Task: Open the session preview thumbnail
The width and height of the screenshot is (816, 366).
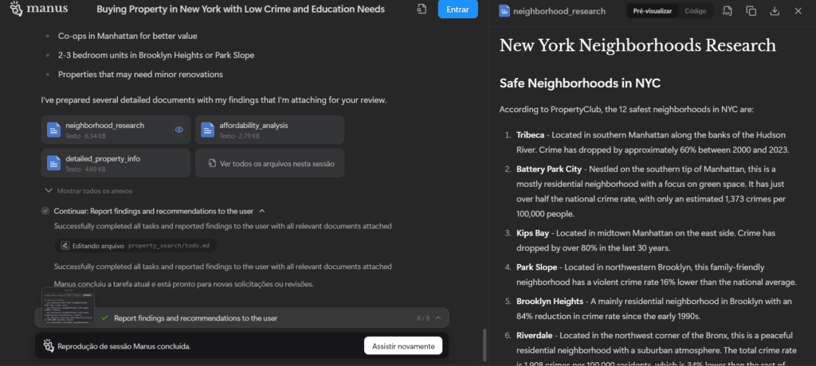Action: (69, 306)
